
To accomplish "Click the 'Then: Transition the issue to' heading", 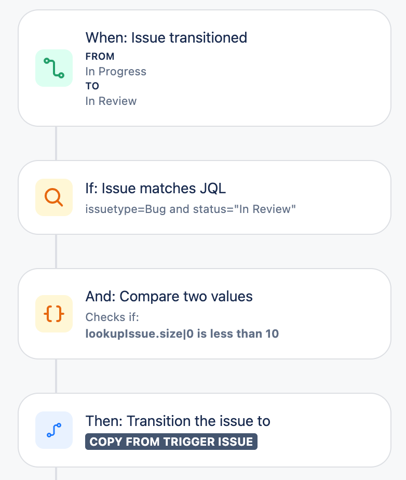I will [x=178, y=421].
